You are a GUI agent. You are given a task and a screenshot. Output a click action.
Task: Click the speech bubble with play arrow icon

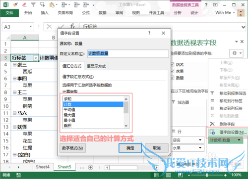(43, 4)
